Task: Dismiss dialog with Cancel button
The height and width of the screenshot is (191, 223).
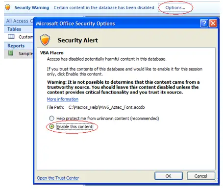Action: (x=201, y=176)
